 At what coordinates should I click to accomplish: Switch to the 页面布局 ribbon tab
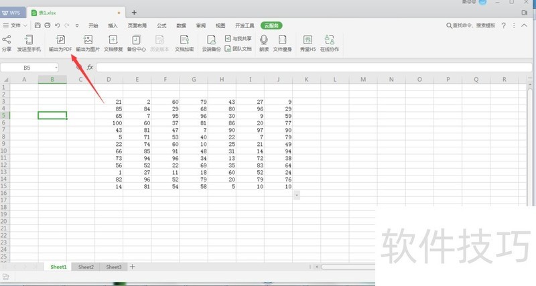tap(137, 25)
